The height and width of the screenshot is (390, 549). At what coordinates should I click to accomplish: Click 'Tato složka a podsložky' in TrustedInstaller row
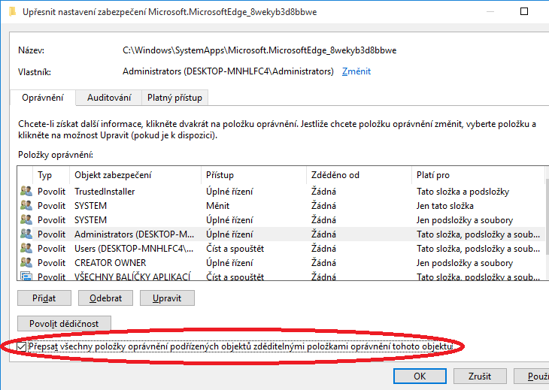(x=463, y=192)
